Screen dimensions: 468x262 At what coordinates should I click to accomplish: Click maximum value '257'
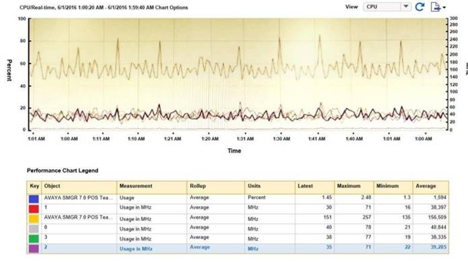click(367, 218)
